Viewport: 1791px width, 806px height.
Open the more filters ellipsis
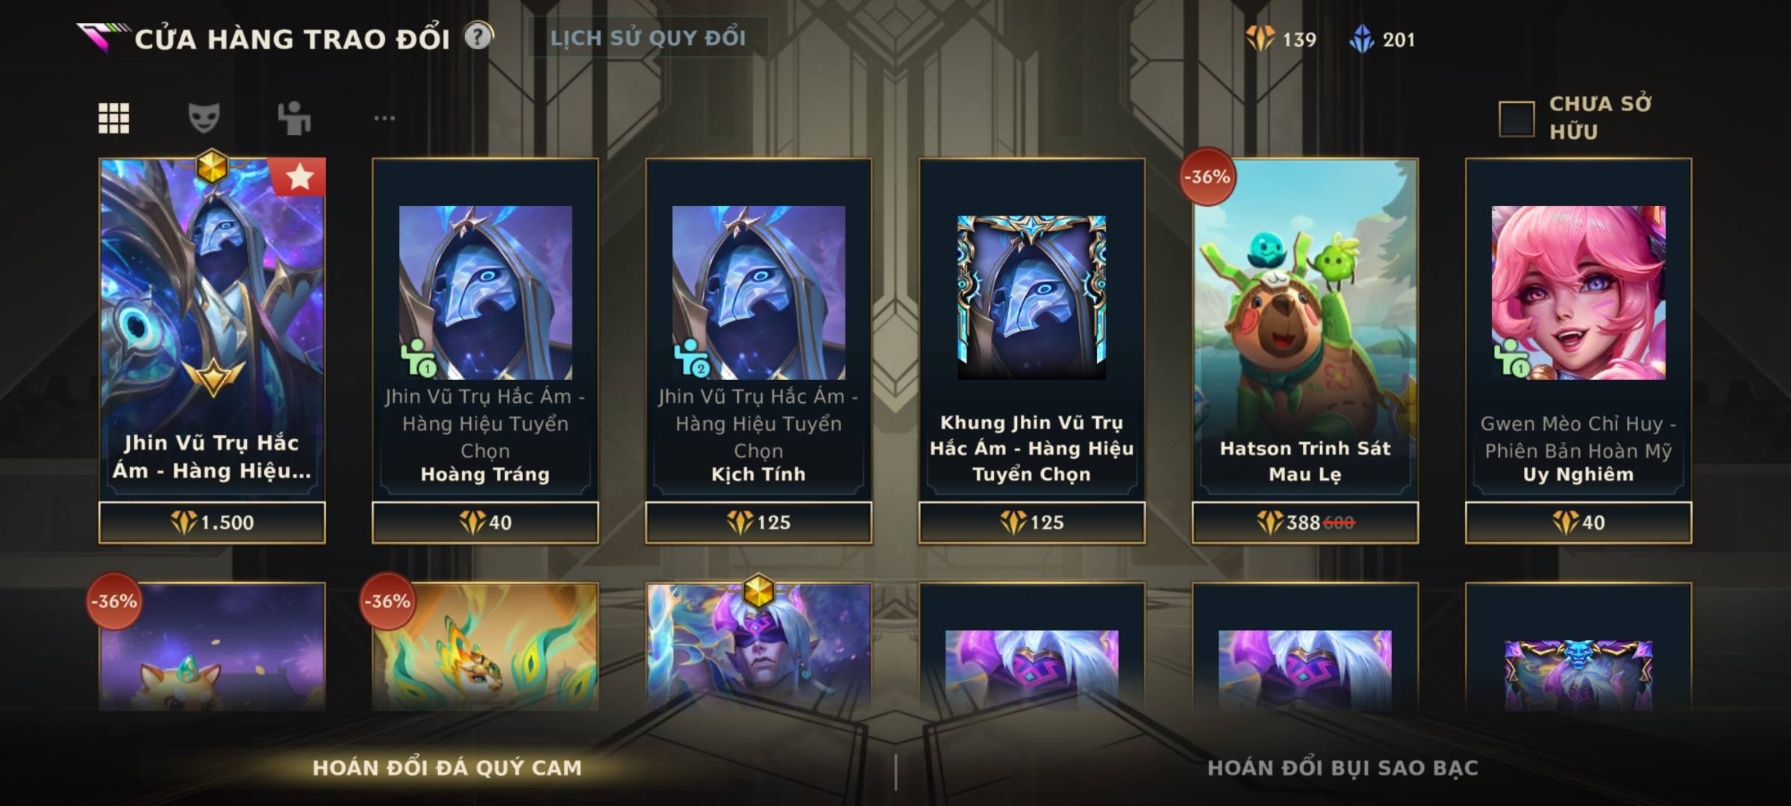tap(384, 118)
